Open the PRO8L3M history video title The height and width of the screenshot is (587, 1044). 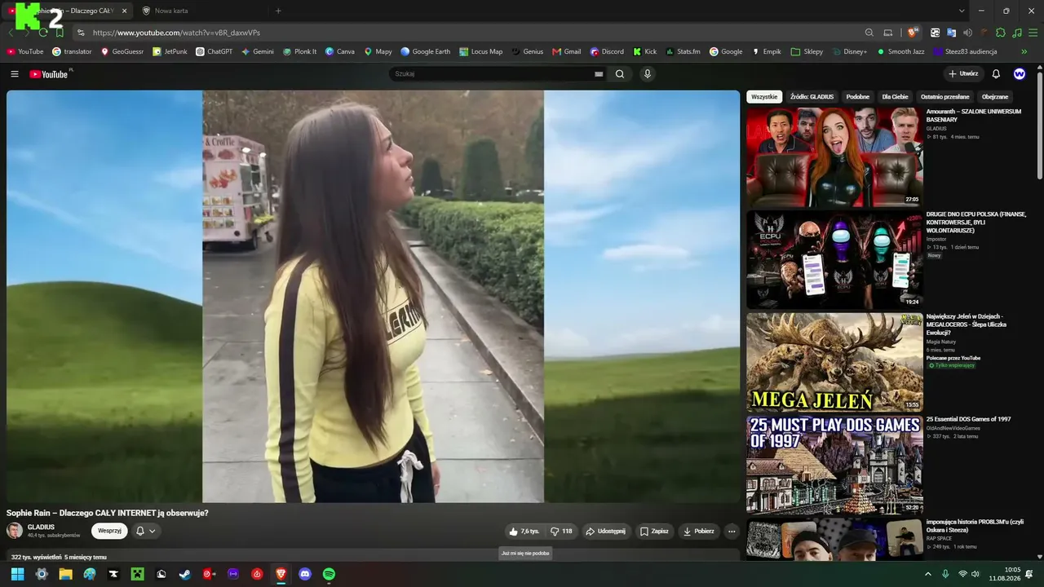(975, 526)
